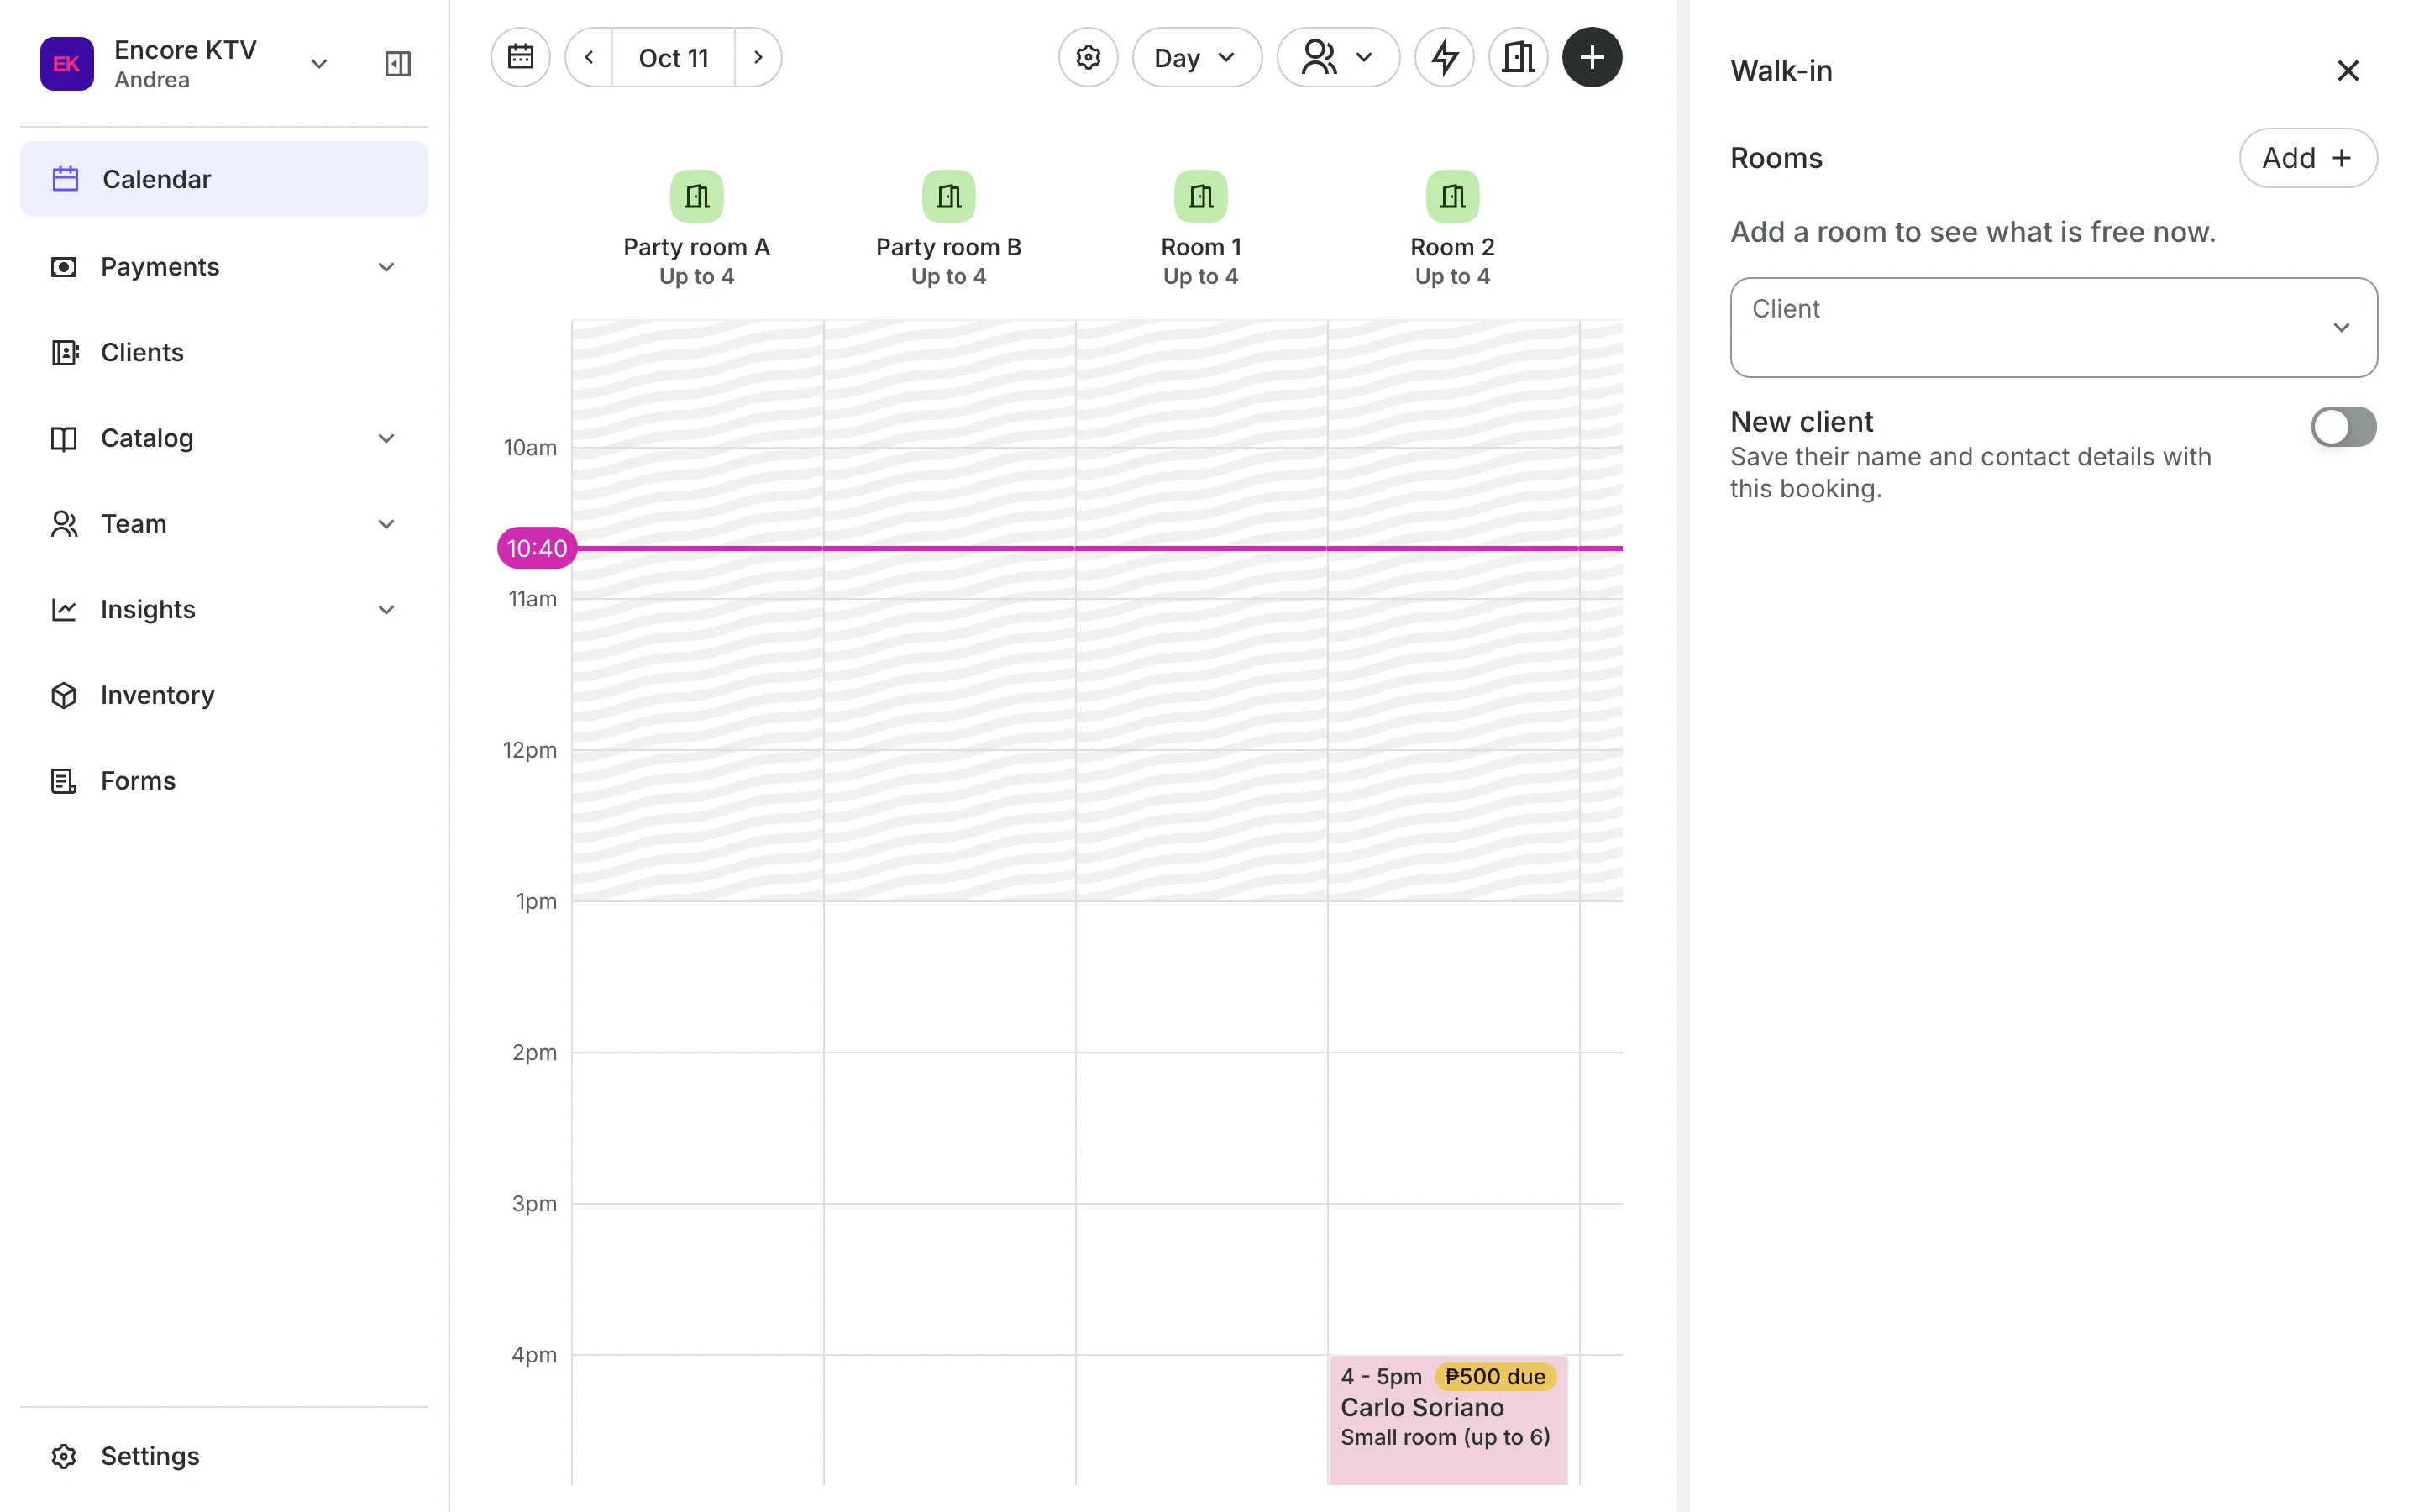Viewport: 2419px width, 1512px height.
Task: Click the Payments icon in sidebar
Action: coord(64,267)
